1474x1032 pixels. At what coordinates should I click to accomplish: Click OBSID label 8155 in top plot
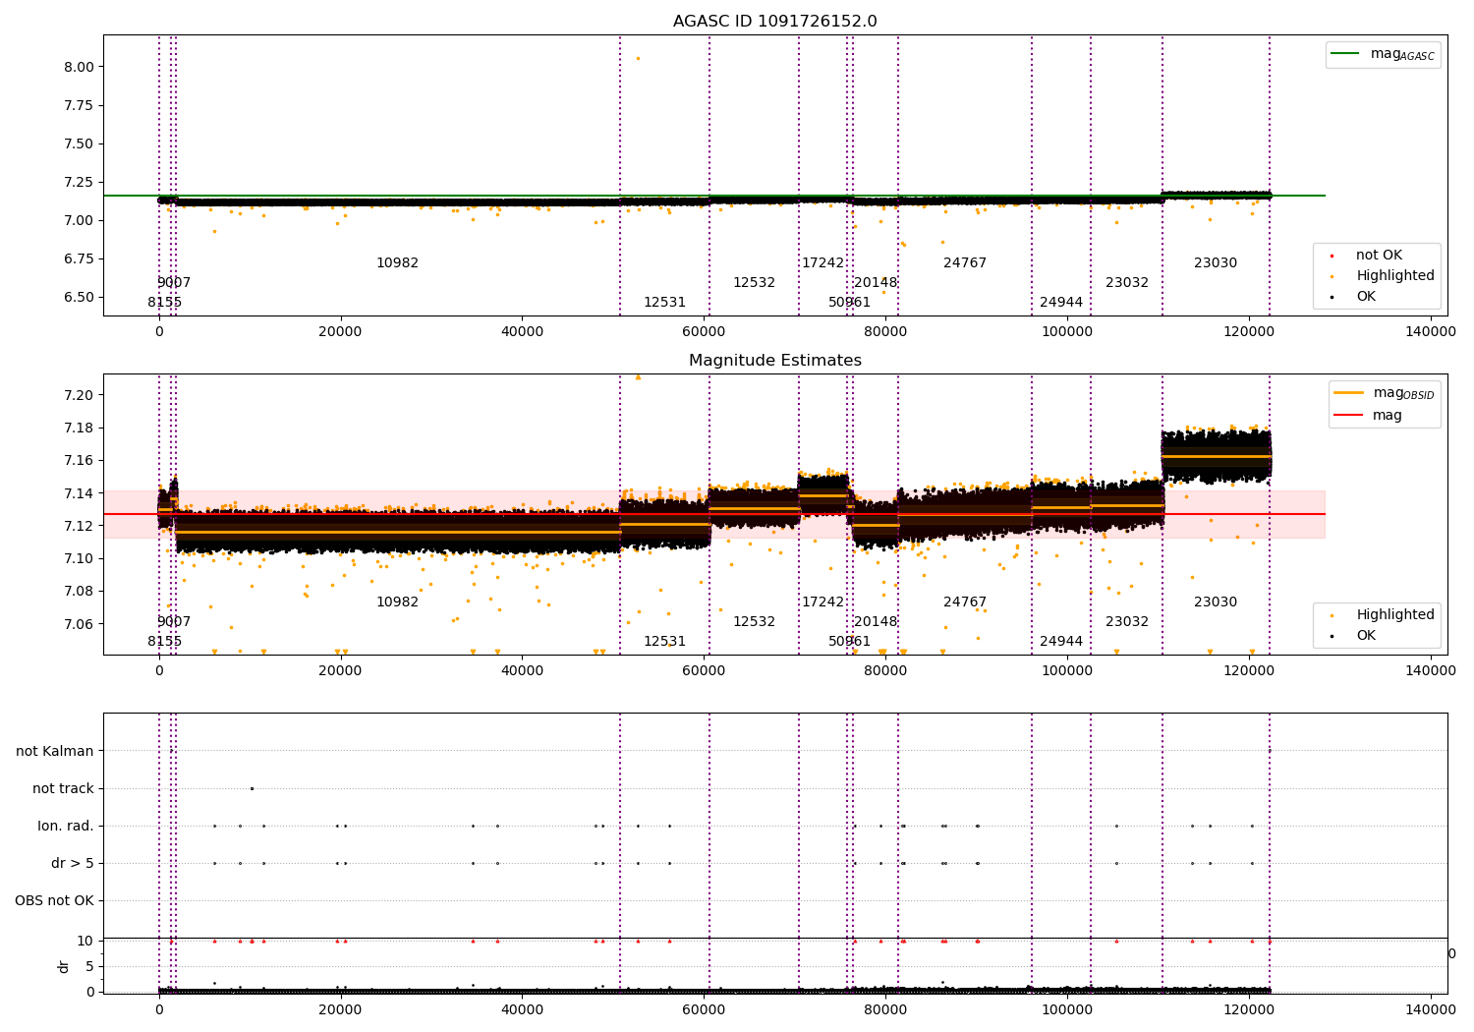165,302
